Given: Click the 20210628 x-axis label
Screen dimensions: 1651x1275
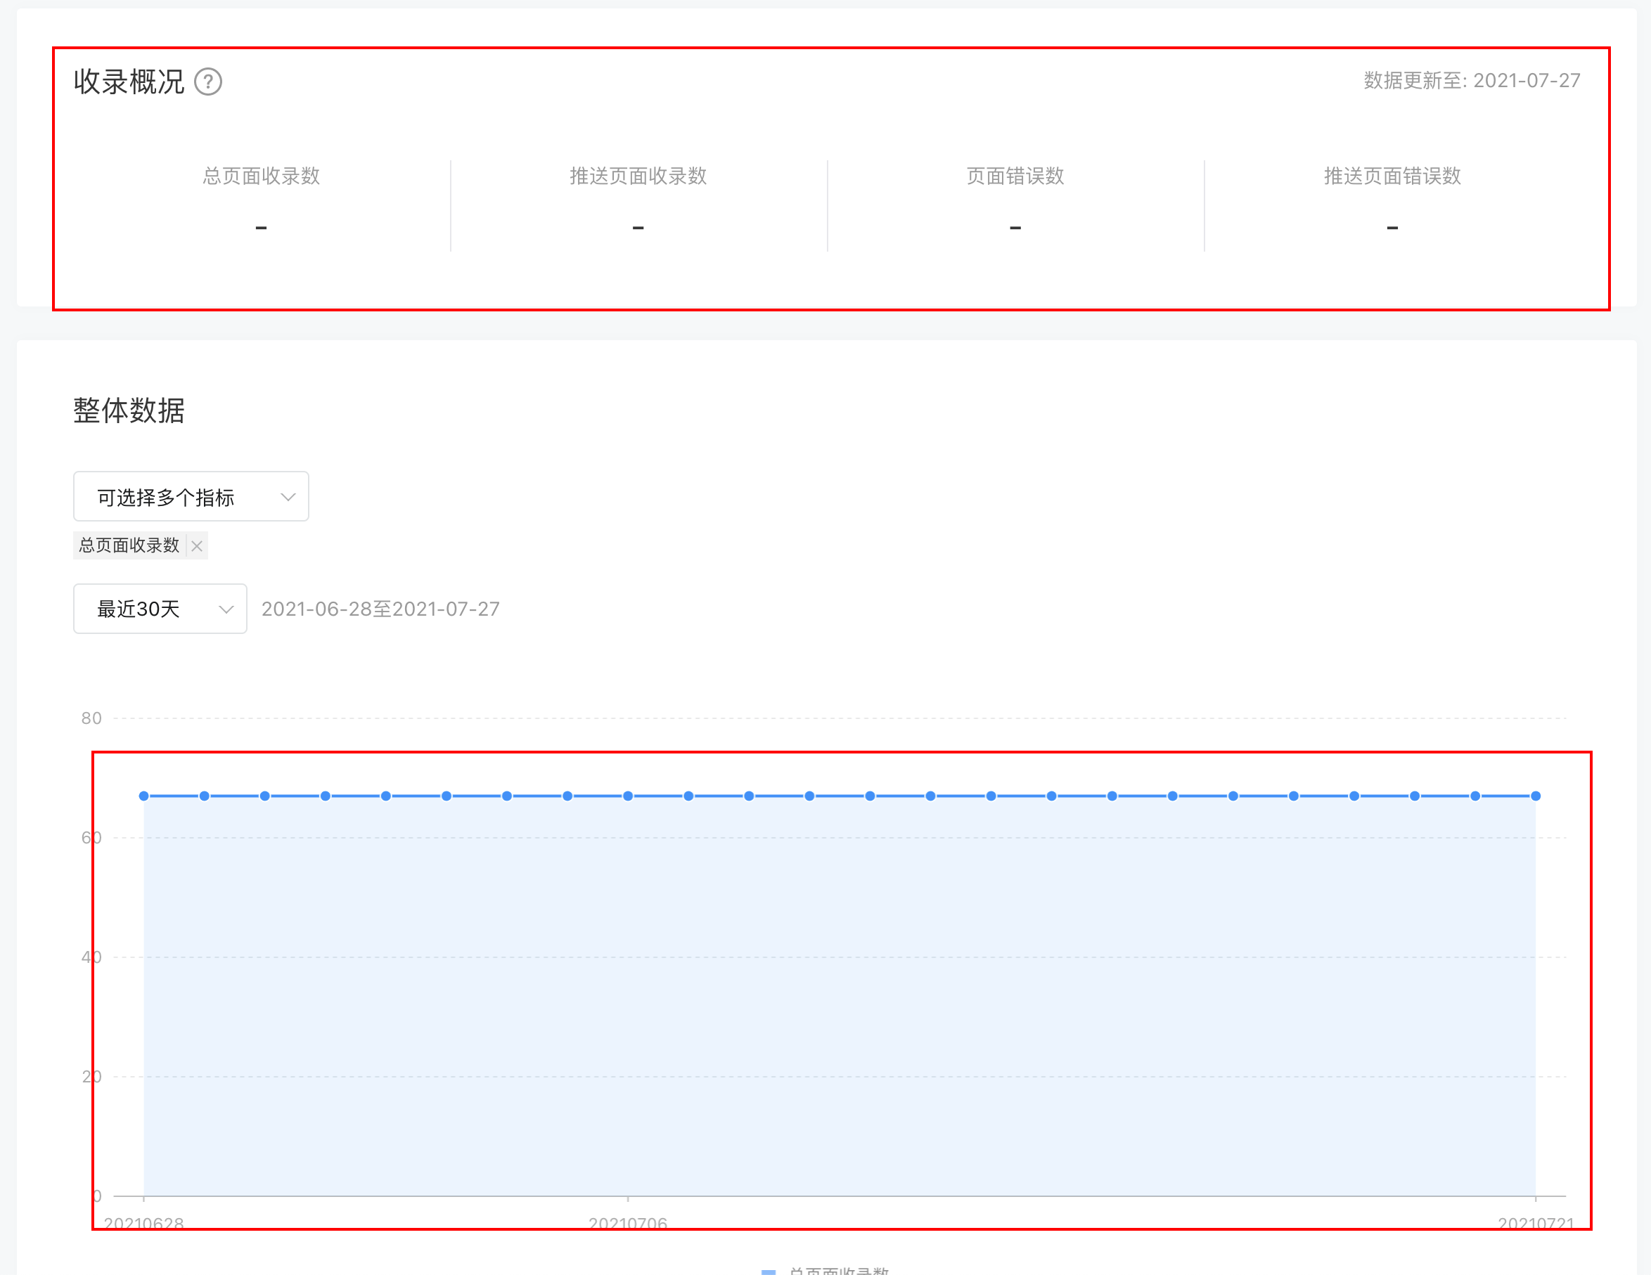Looking at the screenshot, I should pos(143,1222).
